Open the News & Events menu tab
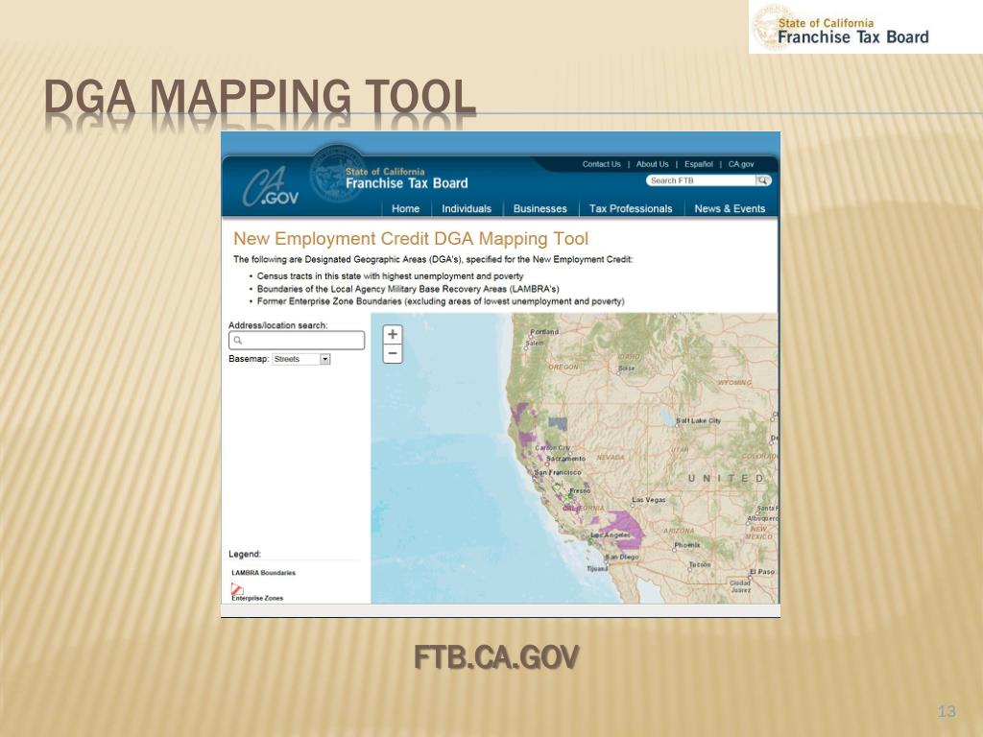Viewport: 983px width, 737px height. click(x=730, y=208)
